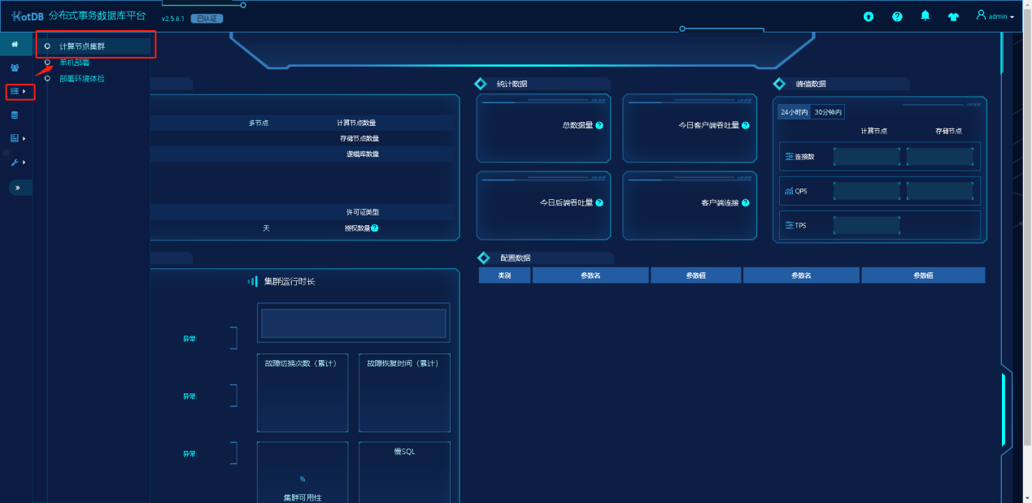
Task: Click the 集群运行时长 heading
Action: tap(290, 281)
